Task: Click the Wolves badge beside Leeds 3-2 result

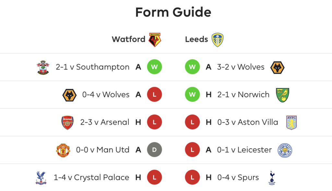Action: (x=278, y=68)
